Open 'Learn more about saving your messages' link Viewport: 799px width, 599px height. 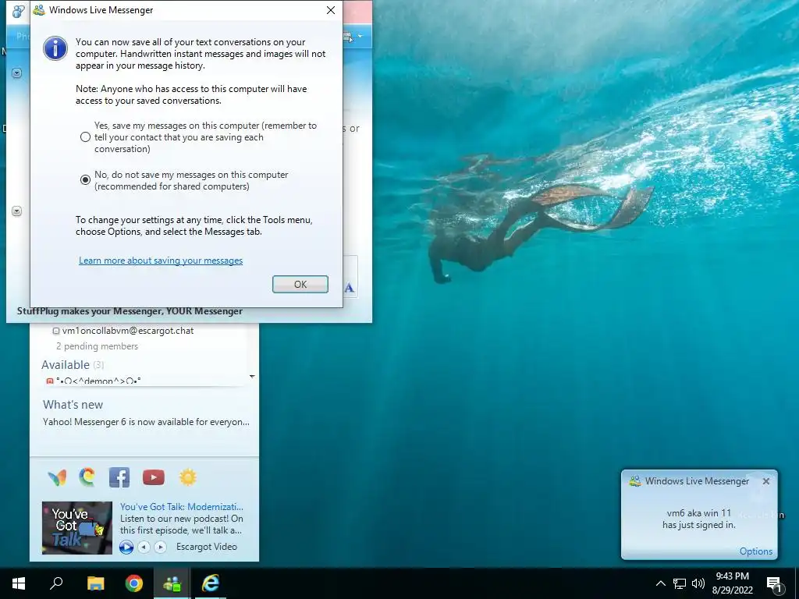pyautogui.click(x=161, y=261)
